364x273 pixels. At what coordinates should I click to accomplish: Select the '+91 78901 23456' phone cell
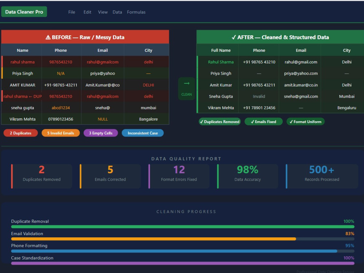pos(259,108)
